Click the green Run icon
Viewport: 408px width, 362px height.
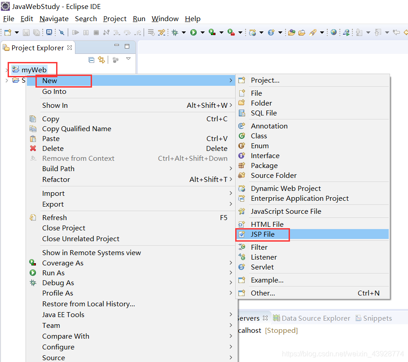click(193, 32)
